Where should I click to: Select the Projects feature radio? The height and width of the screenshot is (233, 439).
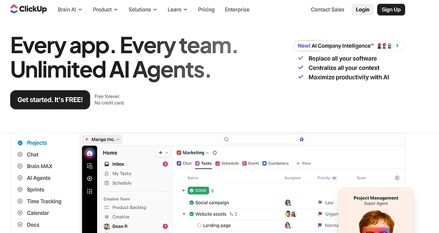20,143
